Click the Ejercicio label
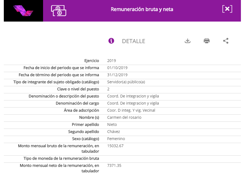 [x=92, y=61]
